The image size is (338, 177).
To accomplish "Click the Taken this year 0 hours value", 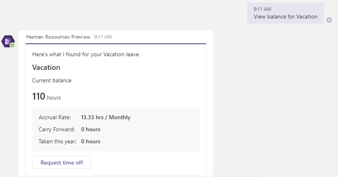I will pos(91,141).
